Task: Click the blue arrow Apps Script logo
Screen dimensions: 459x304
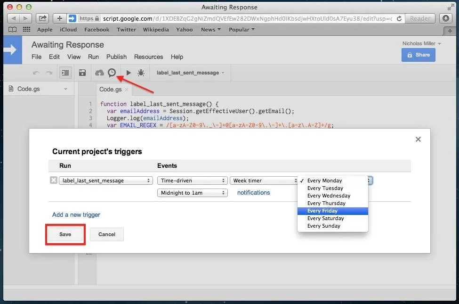Action: point(13,50)
